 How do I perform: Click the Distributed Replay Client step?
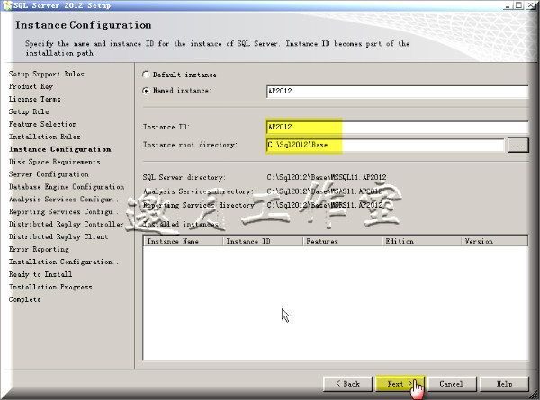[x=58, y=237]
